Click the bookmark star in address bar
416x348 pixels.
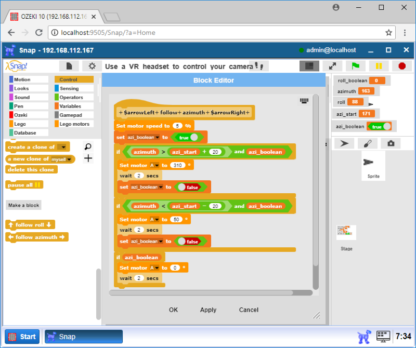point(388,33)
